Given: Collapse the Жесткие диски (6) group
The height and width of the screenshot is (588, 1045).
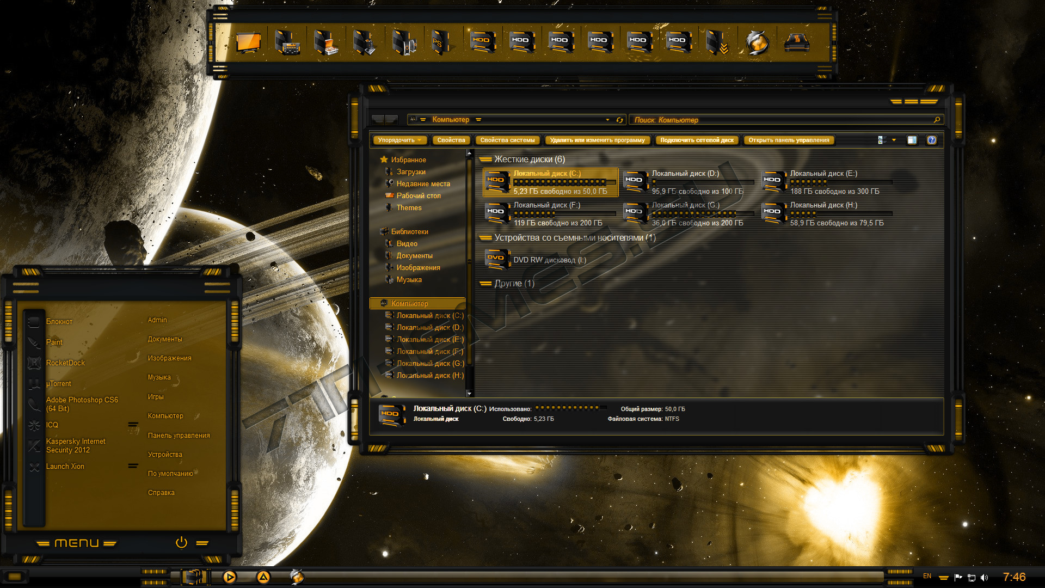Looking at the screenshot, I should 485,160.
